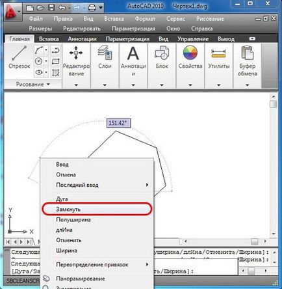This screenshot has width=282, height=289.
Task: Open the Блок panel icon
Action: click(x=162, y=53)
